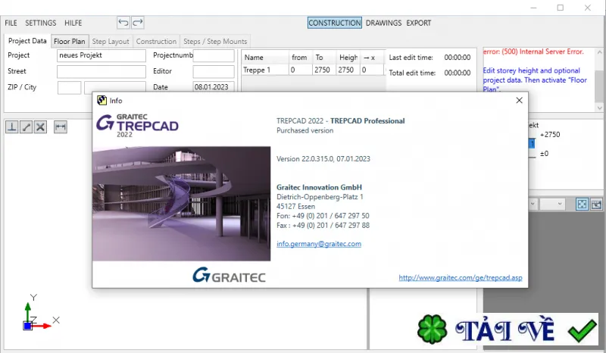Click the X delete tool icon
This screenshot has height=353, width=606.
tap(41, 127)
